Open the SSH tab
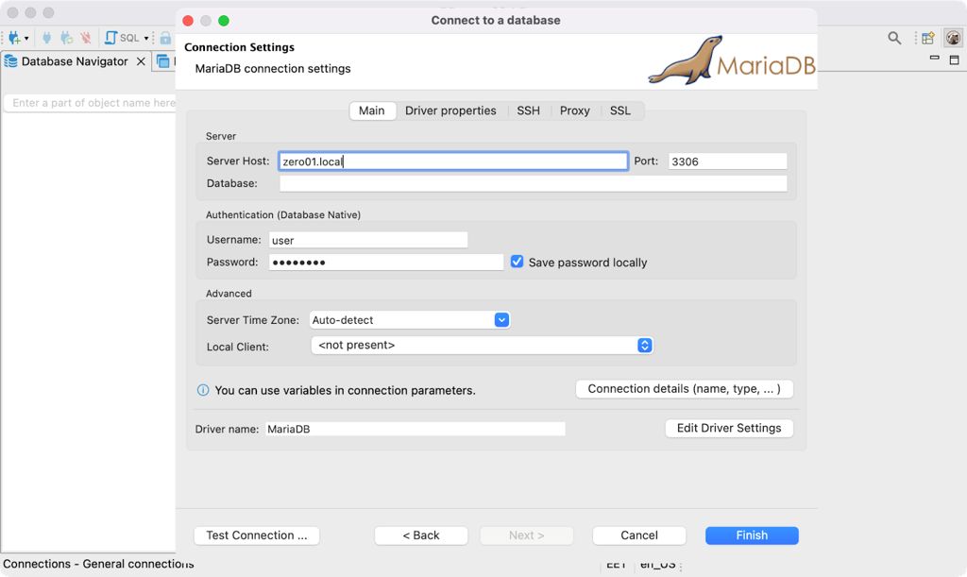The image size is (967, 577). point(528,110)
